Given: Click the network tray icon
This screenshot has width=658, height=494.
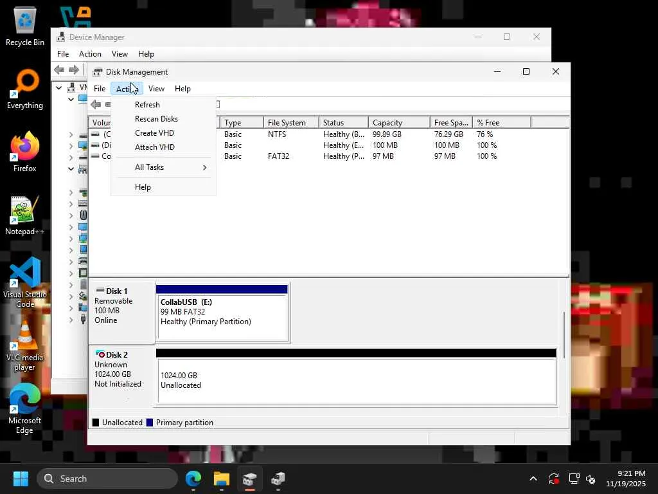Looking at the screenshot, I should tap(574, 479).
